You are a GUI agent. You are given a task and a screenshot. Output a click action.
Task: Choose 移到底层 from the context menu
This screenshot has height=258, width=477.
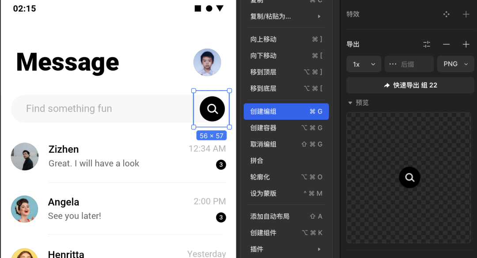click(x=286, y=88)
